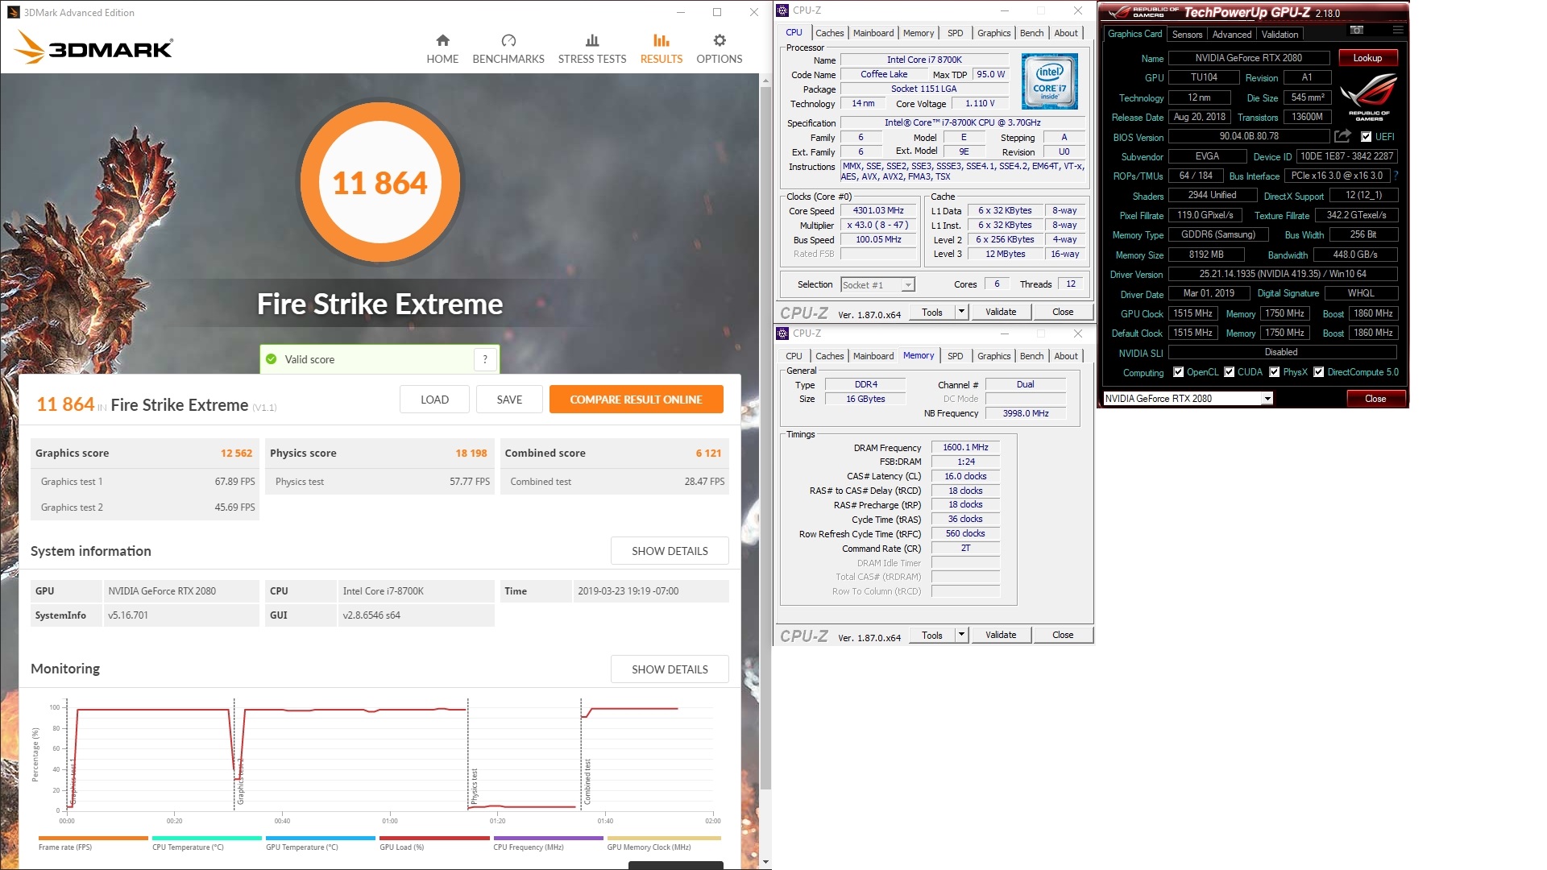The image size is (1547, 870).
Task: Click 3DMark scrollbar down arrow
Action: pos(765,862)
